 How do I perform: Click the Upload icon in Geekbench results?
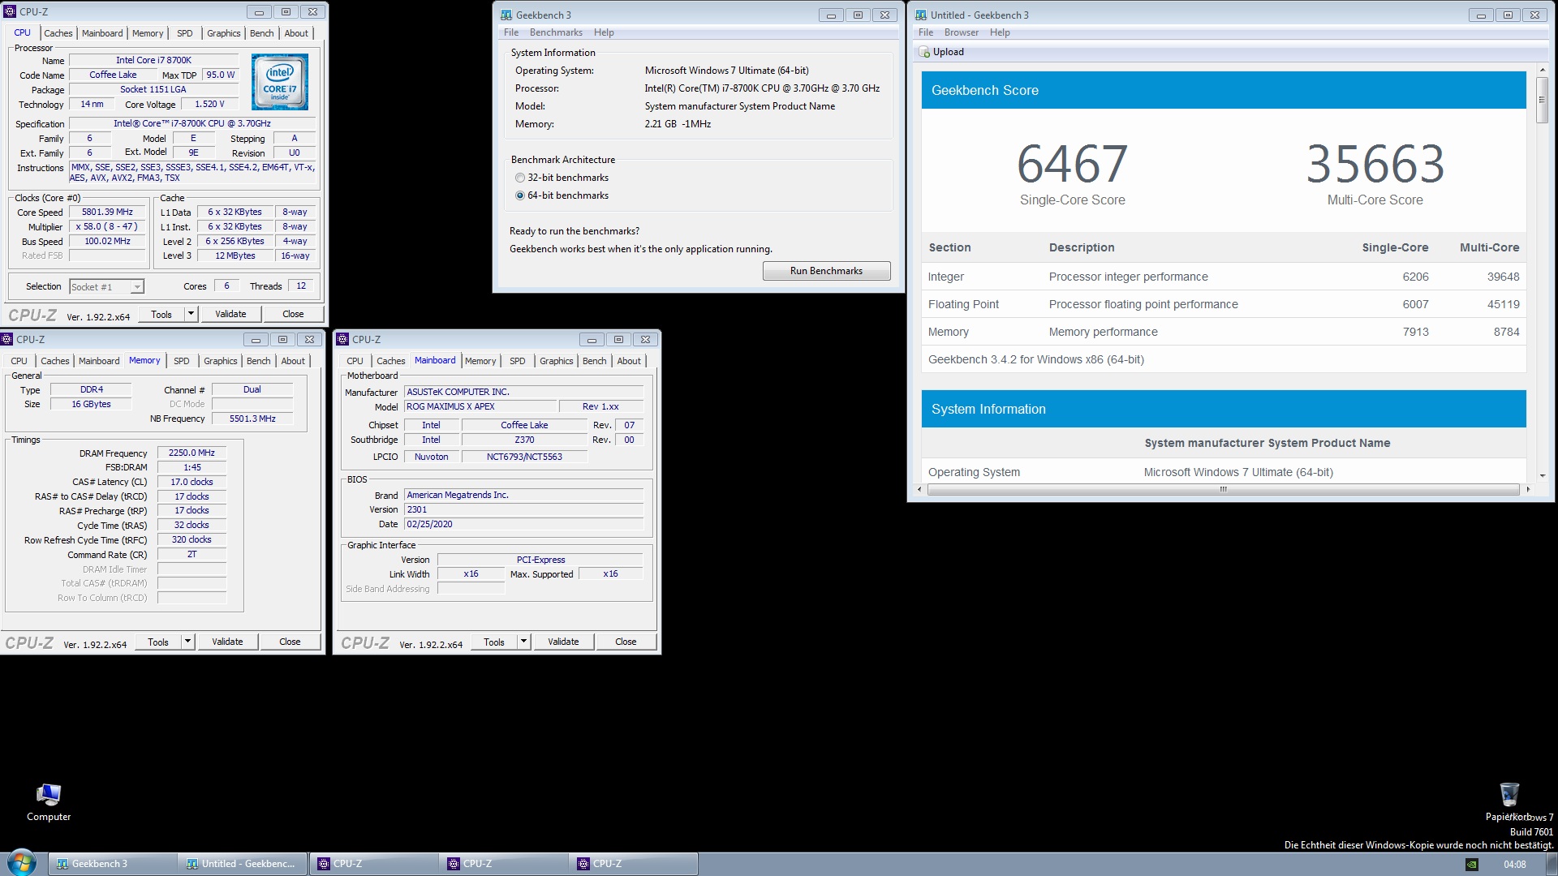point(923,52)
